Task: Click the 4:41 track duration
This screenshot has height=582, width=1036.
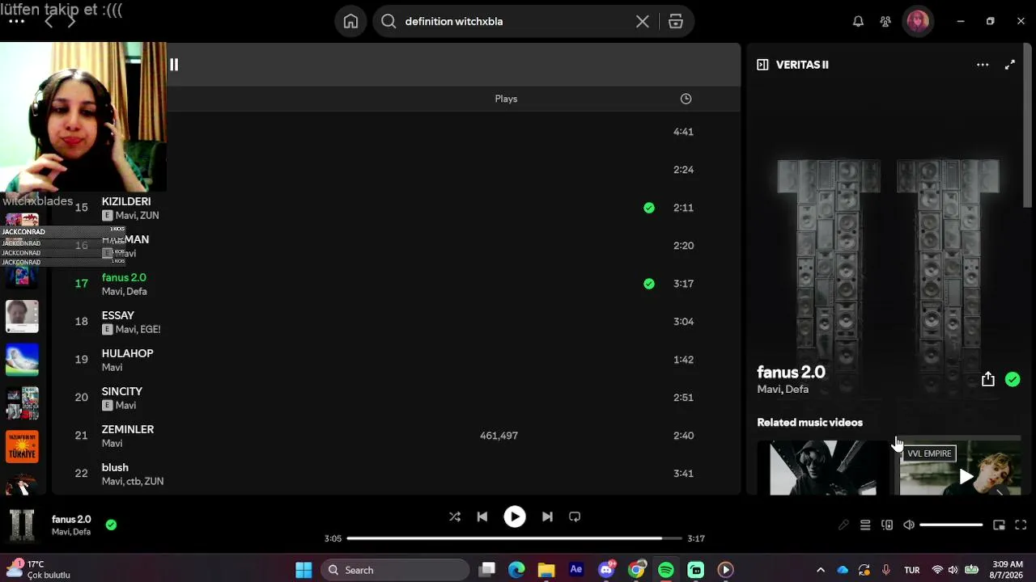Action: point(683,132)
